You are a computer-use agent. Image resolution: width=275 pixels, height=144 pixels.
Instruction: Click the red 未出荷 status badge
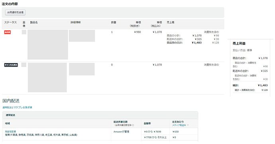point(8,32)
